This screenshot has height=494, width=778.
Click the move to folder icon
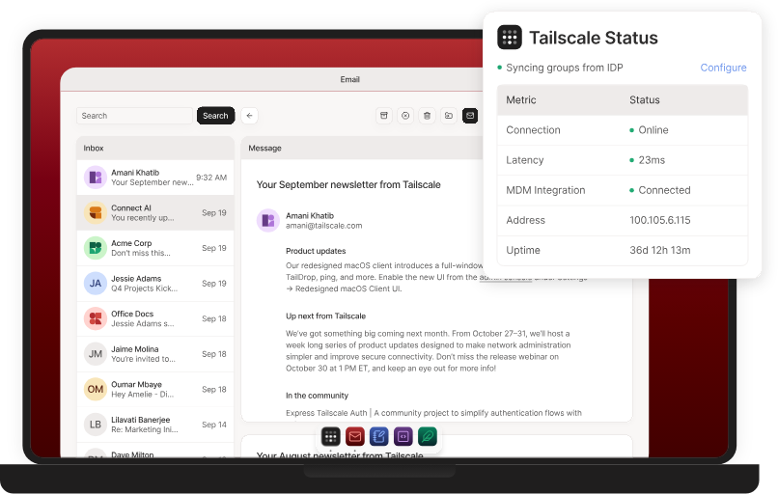(449, 116)
